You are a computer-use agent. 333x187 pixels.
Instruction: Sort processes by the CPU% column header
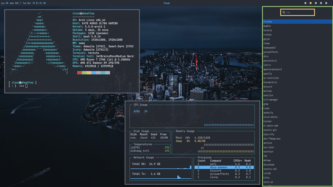coord(237,161)
